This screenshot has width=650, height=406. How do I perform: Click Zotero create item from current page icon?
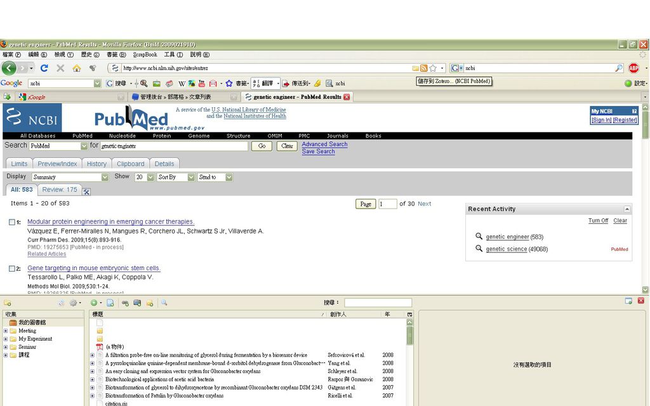pos(110,303)
